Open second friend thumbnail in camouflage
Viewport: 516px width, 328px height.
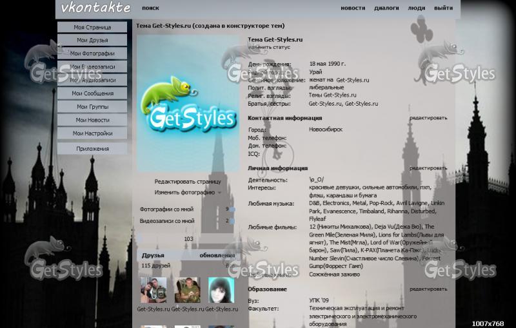click(x=187, y=290)
